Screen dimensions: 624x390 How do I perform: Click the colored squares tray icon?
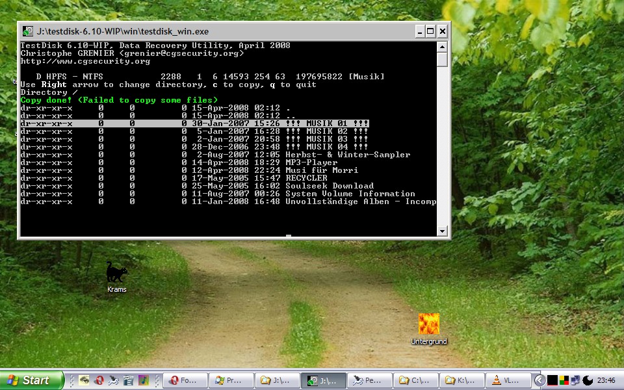(x=564, y=380)
